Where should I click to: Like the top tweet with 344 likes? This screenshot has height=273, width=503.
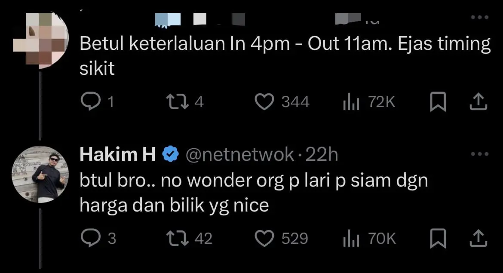tap(264, 102)
